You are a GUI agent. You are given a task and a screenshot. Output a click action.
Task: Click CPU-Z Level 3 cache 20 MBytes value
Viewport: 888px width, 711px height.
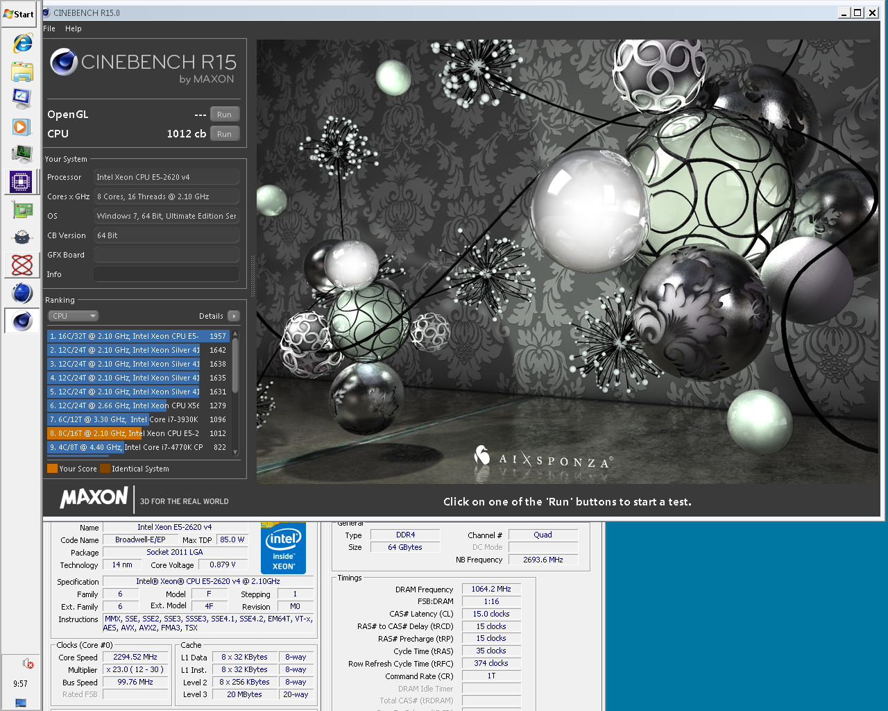click(244, 694)
